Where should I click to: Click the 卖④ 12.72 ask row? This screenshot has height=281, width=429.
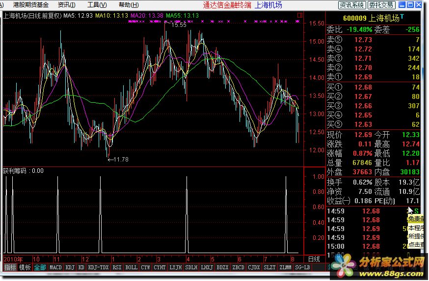(373, 49)
